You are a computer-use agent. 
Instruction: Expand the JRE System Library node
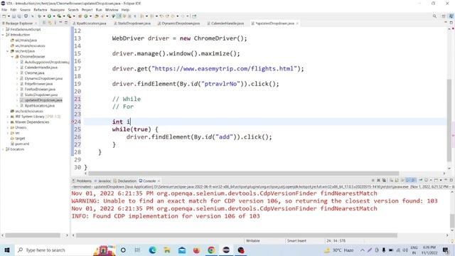coord(8,117)
